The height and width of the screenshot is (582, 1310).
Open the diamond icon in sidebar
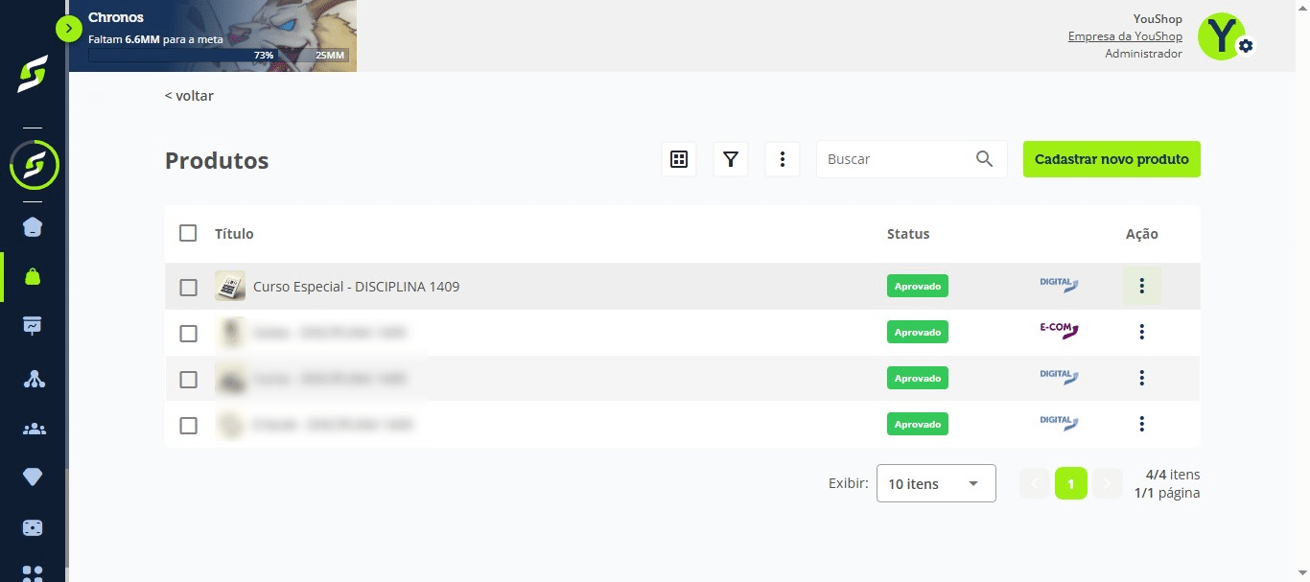[x=34, y=477]
